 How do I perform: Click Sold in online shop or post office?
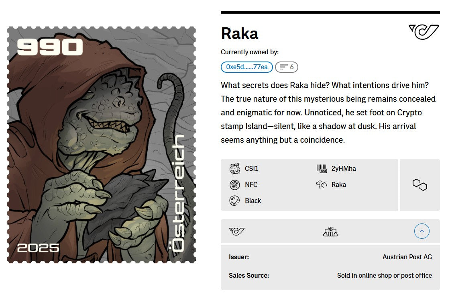pyautogui.click(x=384, y=276)
